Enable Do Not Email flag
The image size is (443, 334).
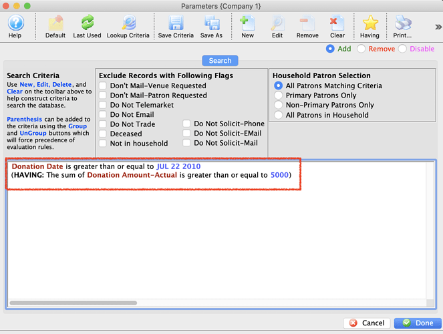click(103, 114)
